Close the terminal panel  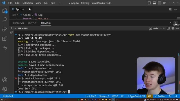tap(175, 23)
